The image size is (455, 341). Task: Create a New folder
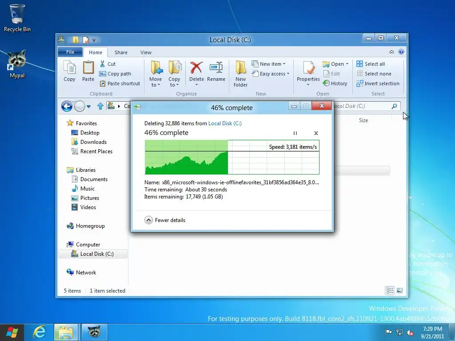(x=240, y=74)
